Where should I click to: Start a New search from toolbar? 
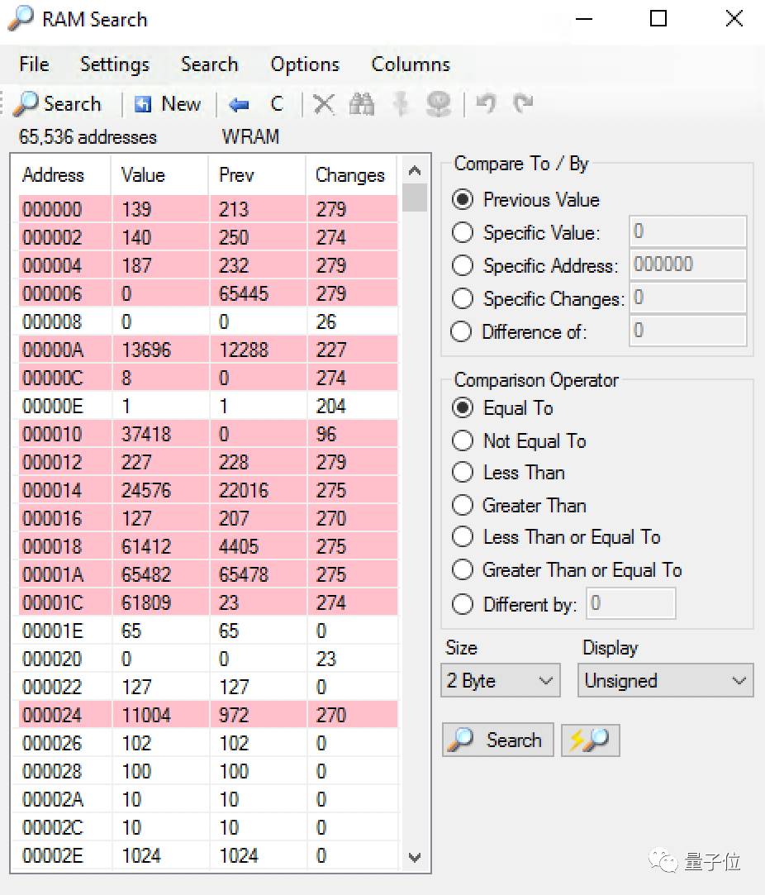168,104
